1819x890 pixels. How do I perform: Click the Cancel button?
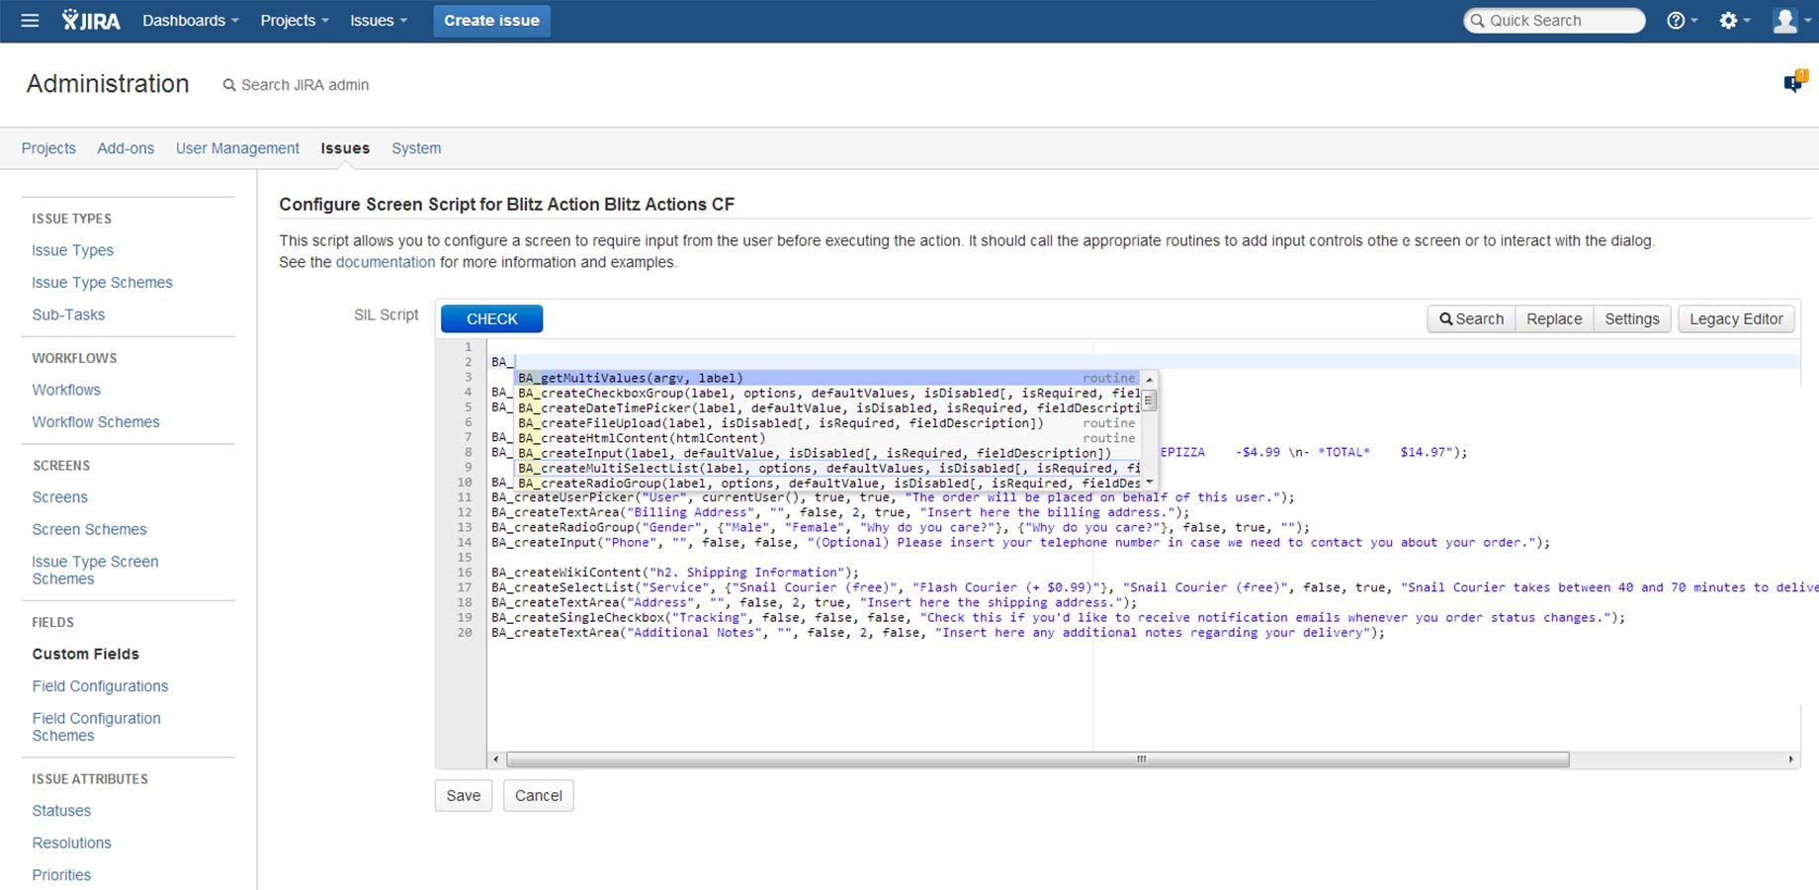click(538, 796)
